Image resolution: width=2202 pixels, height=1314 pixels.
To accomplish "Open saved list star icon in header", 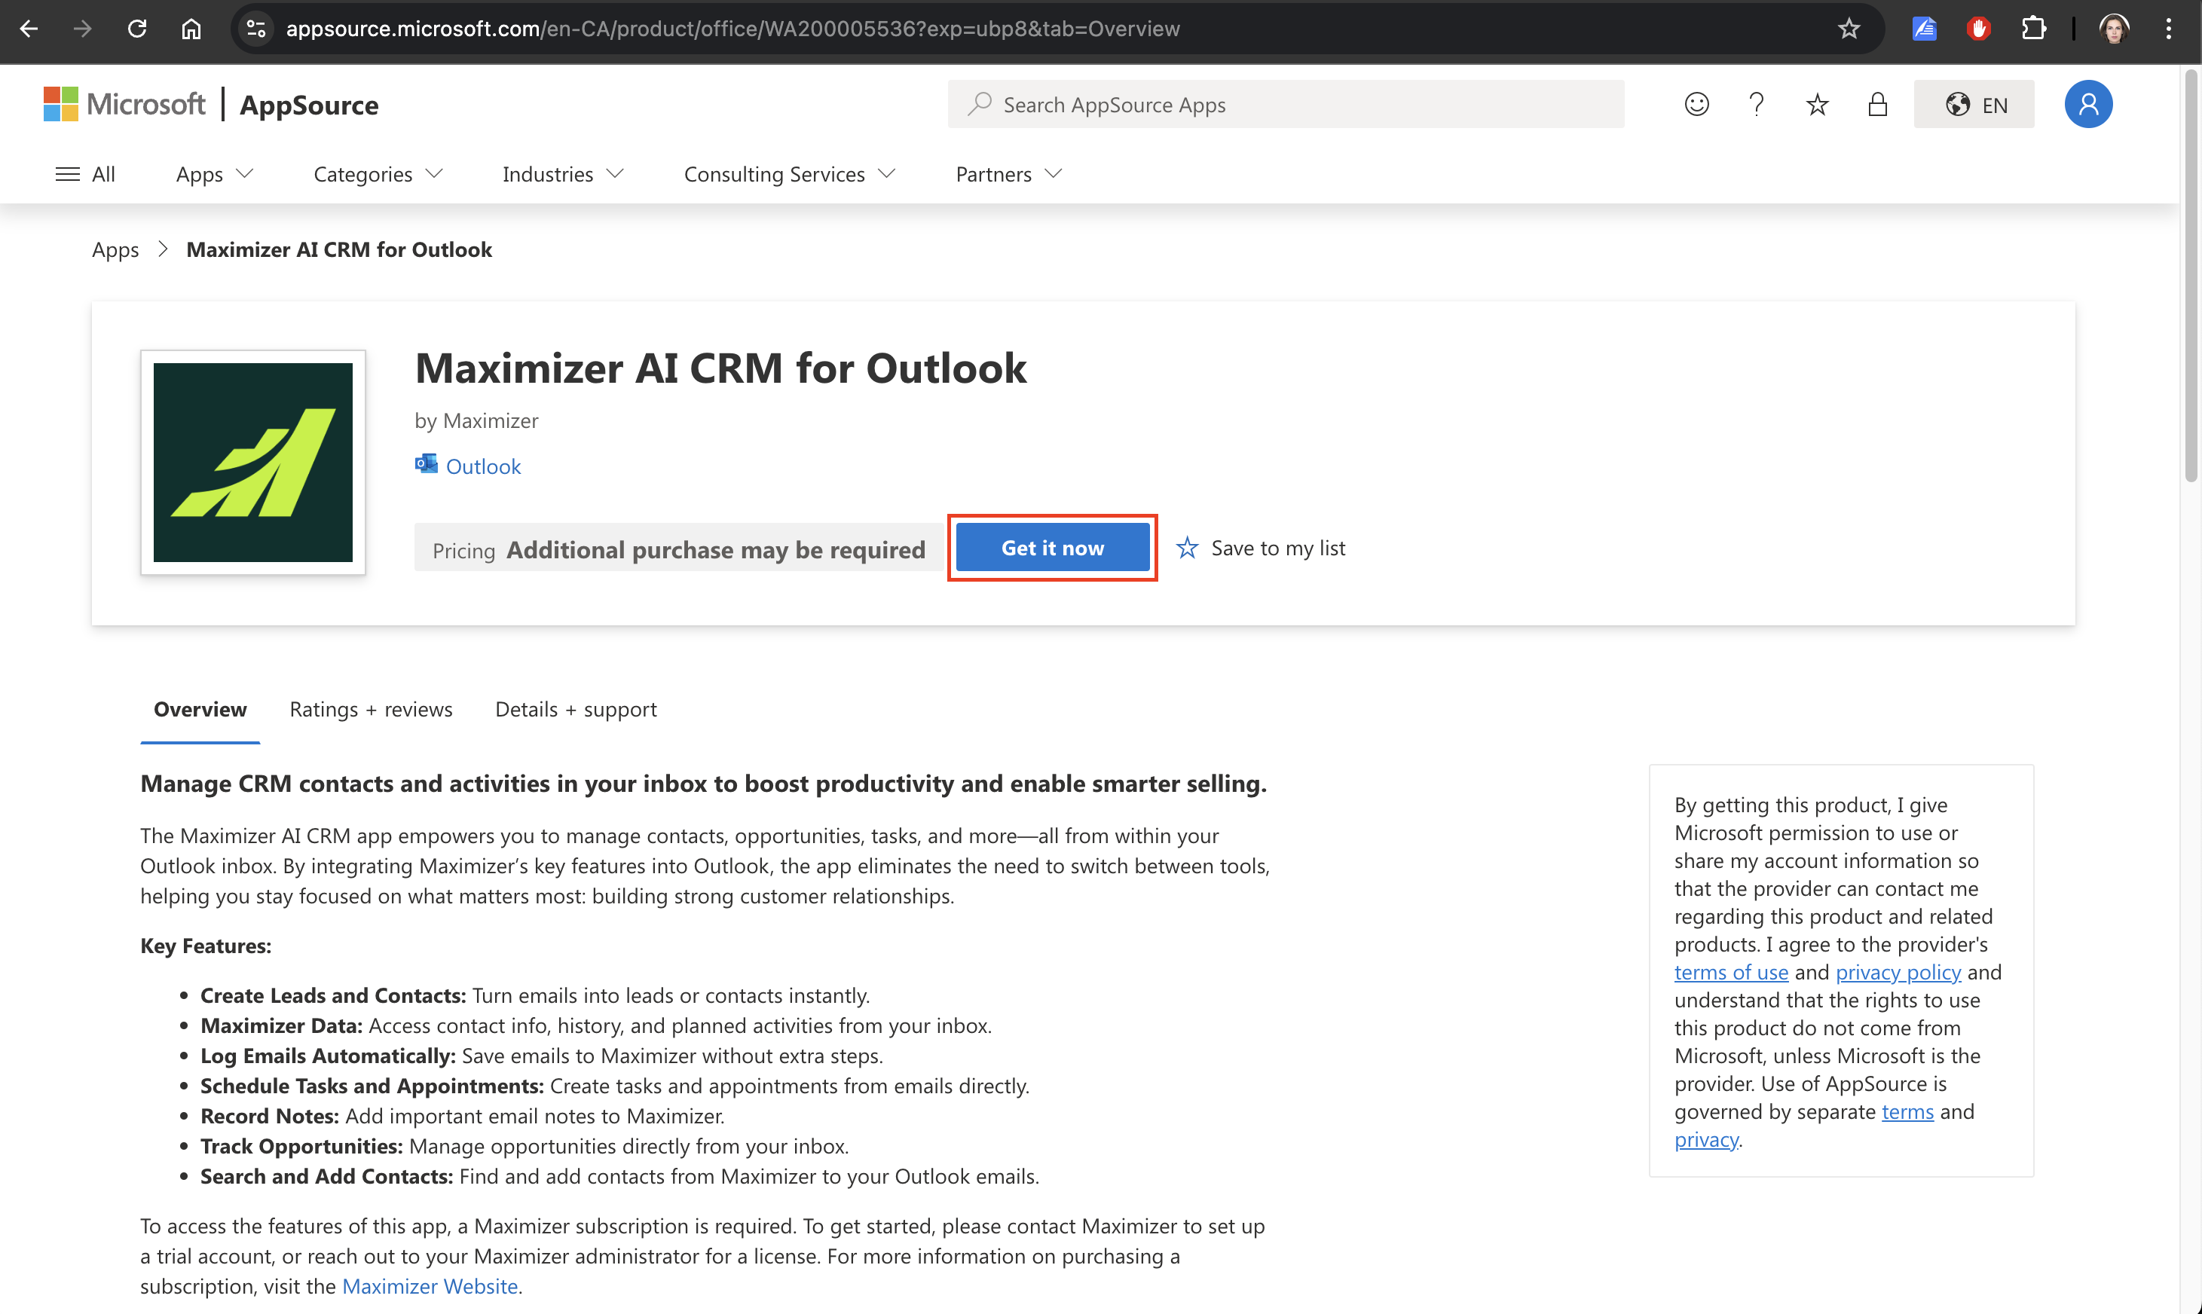I will click(x=1817, y=105).
